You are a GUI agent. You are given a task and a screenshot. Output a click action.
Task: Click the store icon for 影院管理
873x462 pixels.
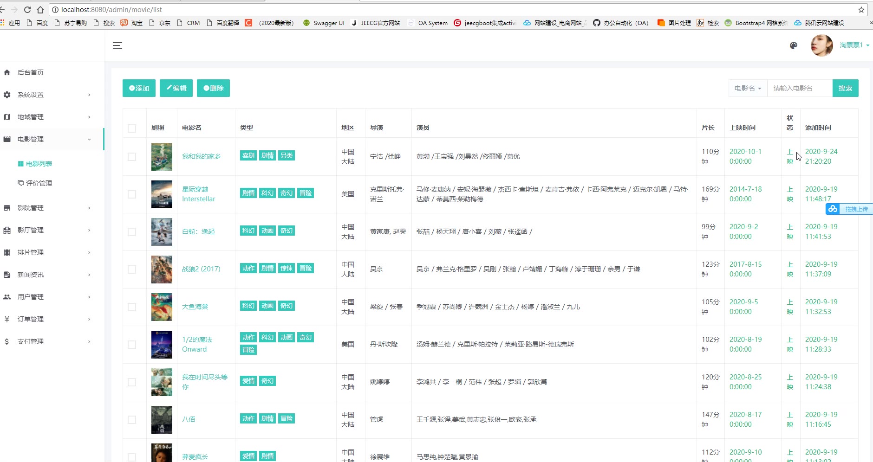[7, 208]
